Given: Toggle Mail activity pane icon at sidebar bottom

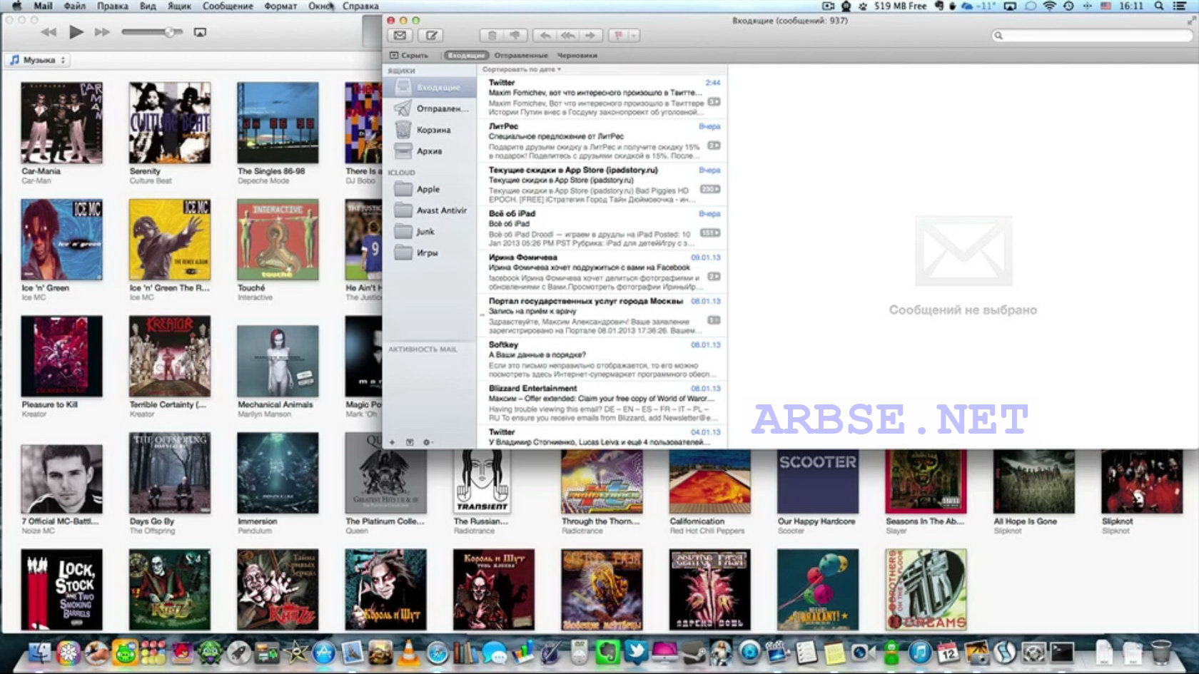Looking at the screenshot, I should point(410,442).
